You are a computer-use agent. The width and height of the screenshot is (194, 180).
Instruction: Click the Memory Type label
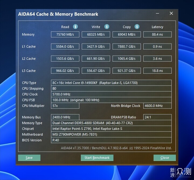[32, 123]
